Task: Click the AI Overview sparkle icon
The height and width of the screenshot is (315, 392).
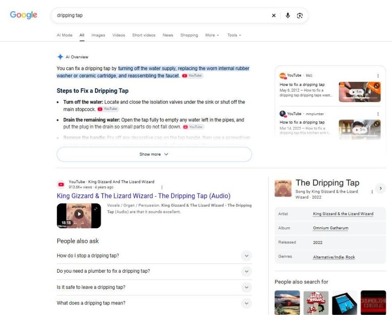Action: [x=60, y=57]
